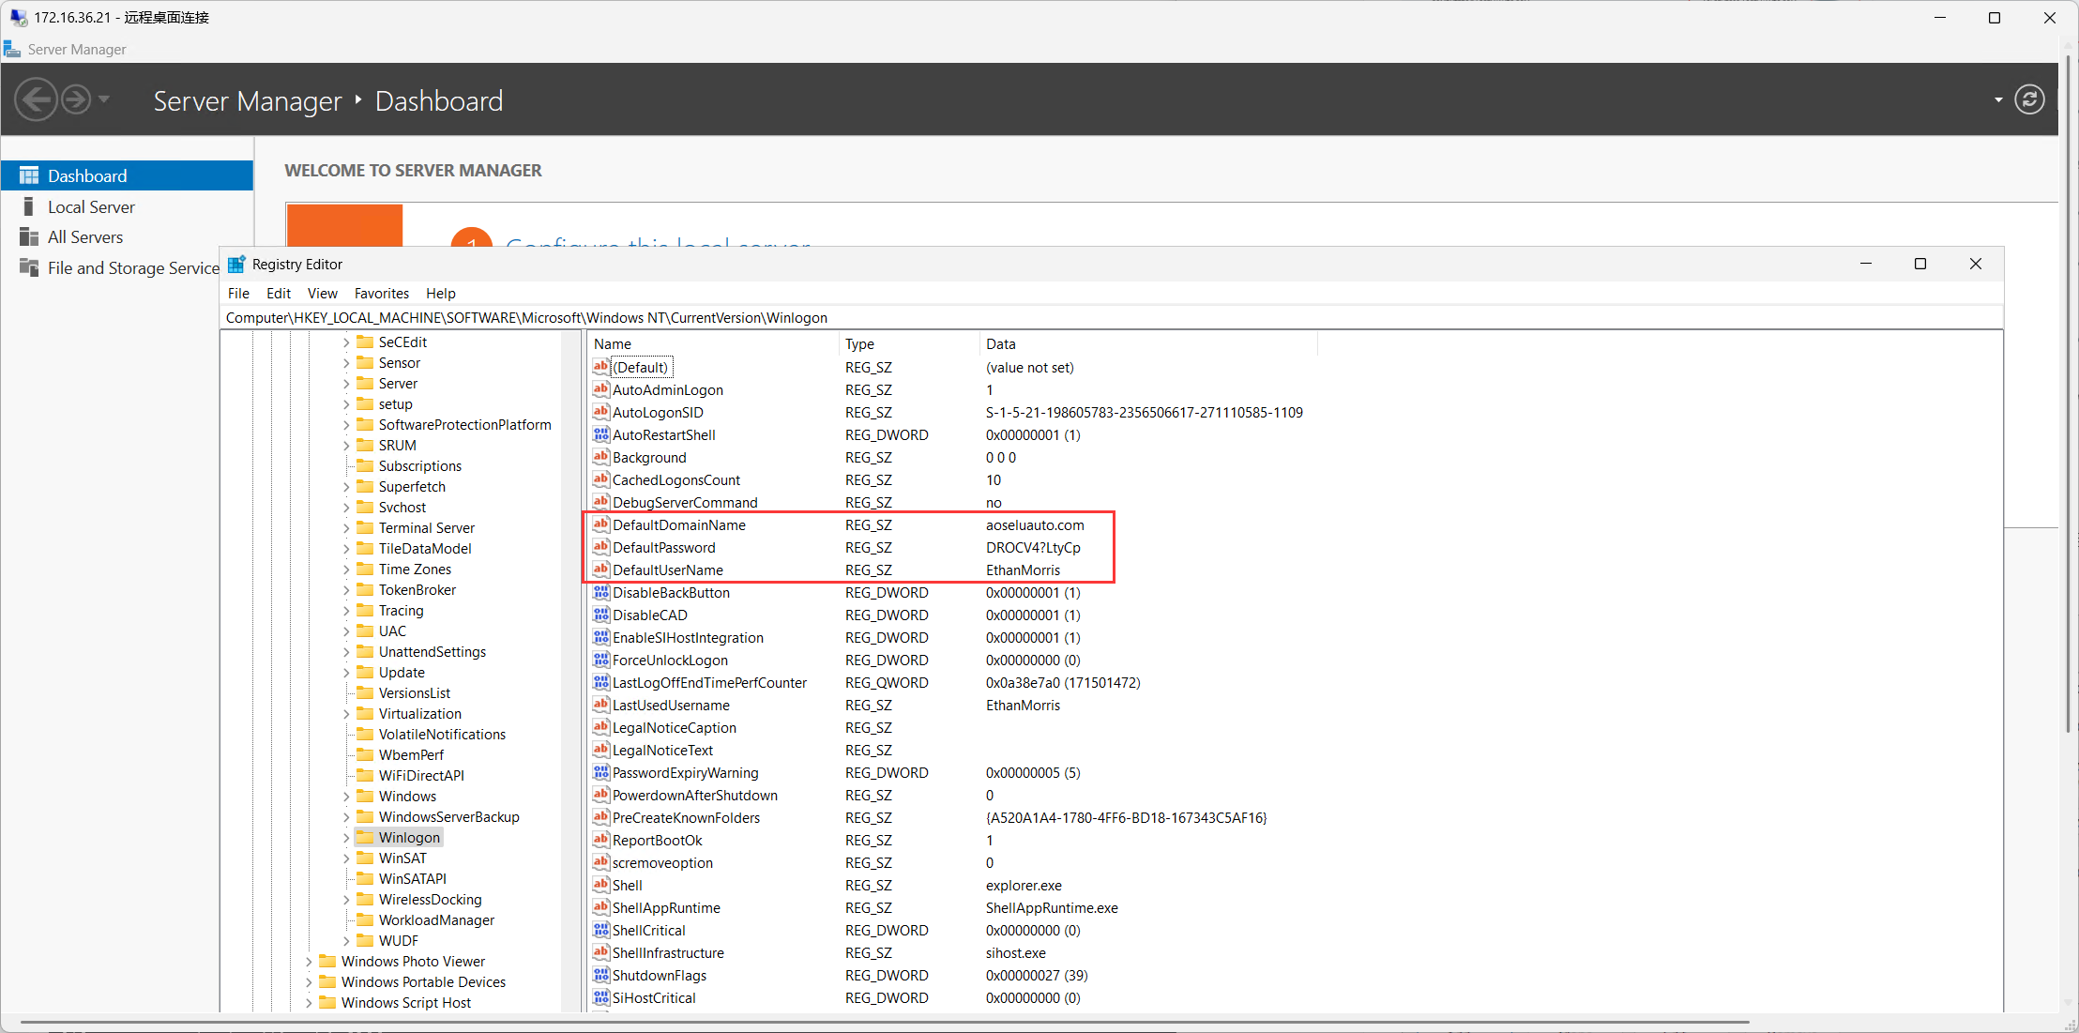Click the remote desktop horizontal scrollbar
This screenshot has height=1033, width=2079.
(882, 1022)
